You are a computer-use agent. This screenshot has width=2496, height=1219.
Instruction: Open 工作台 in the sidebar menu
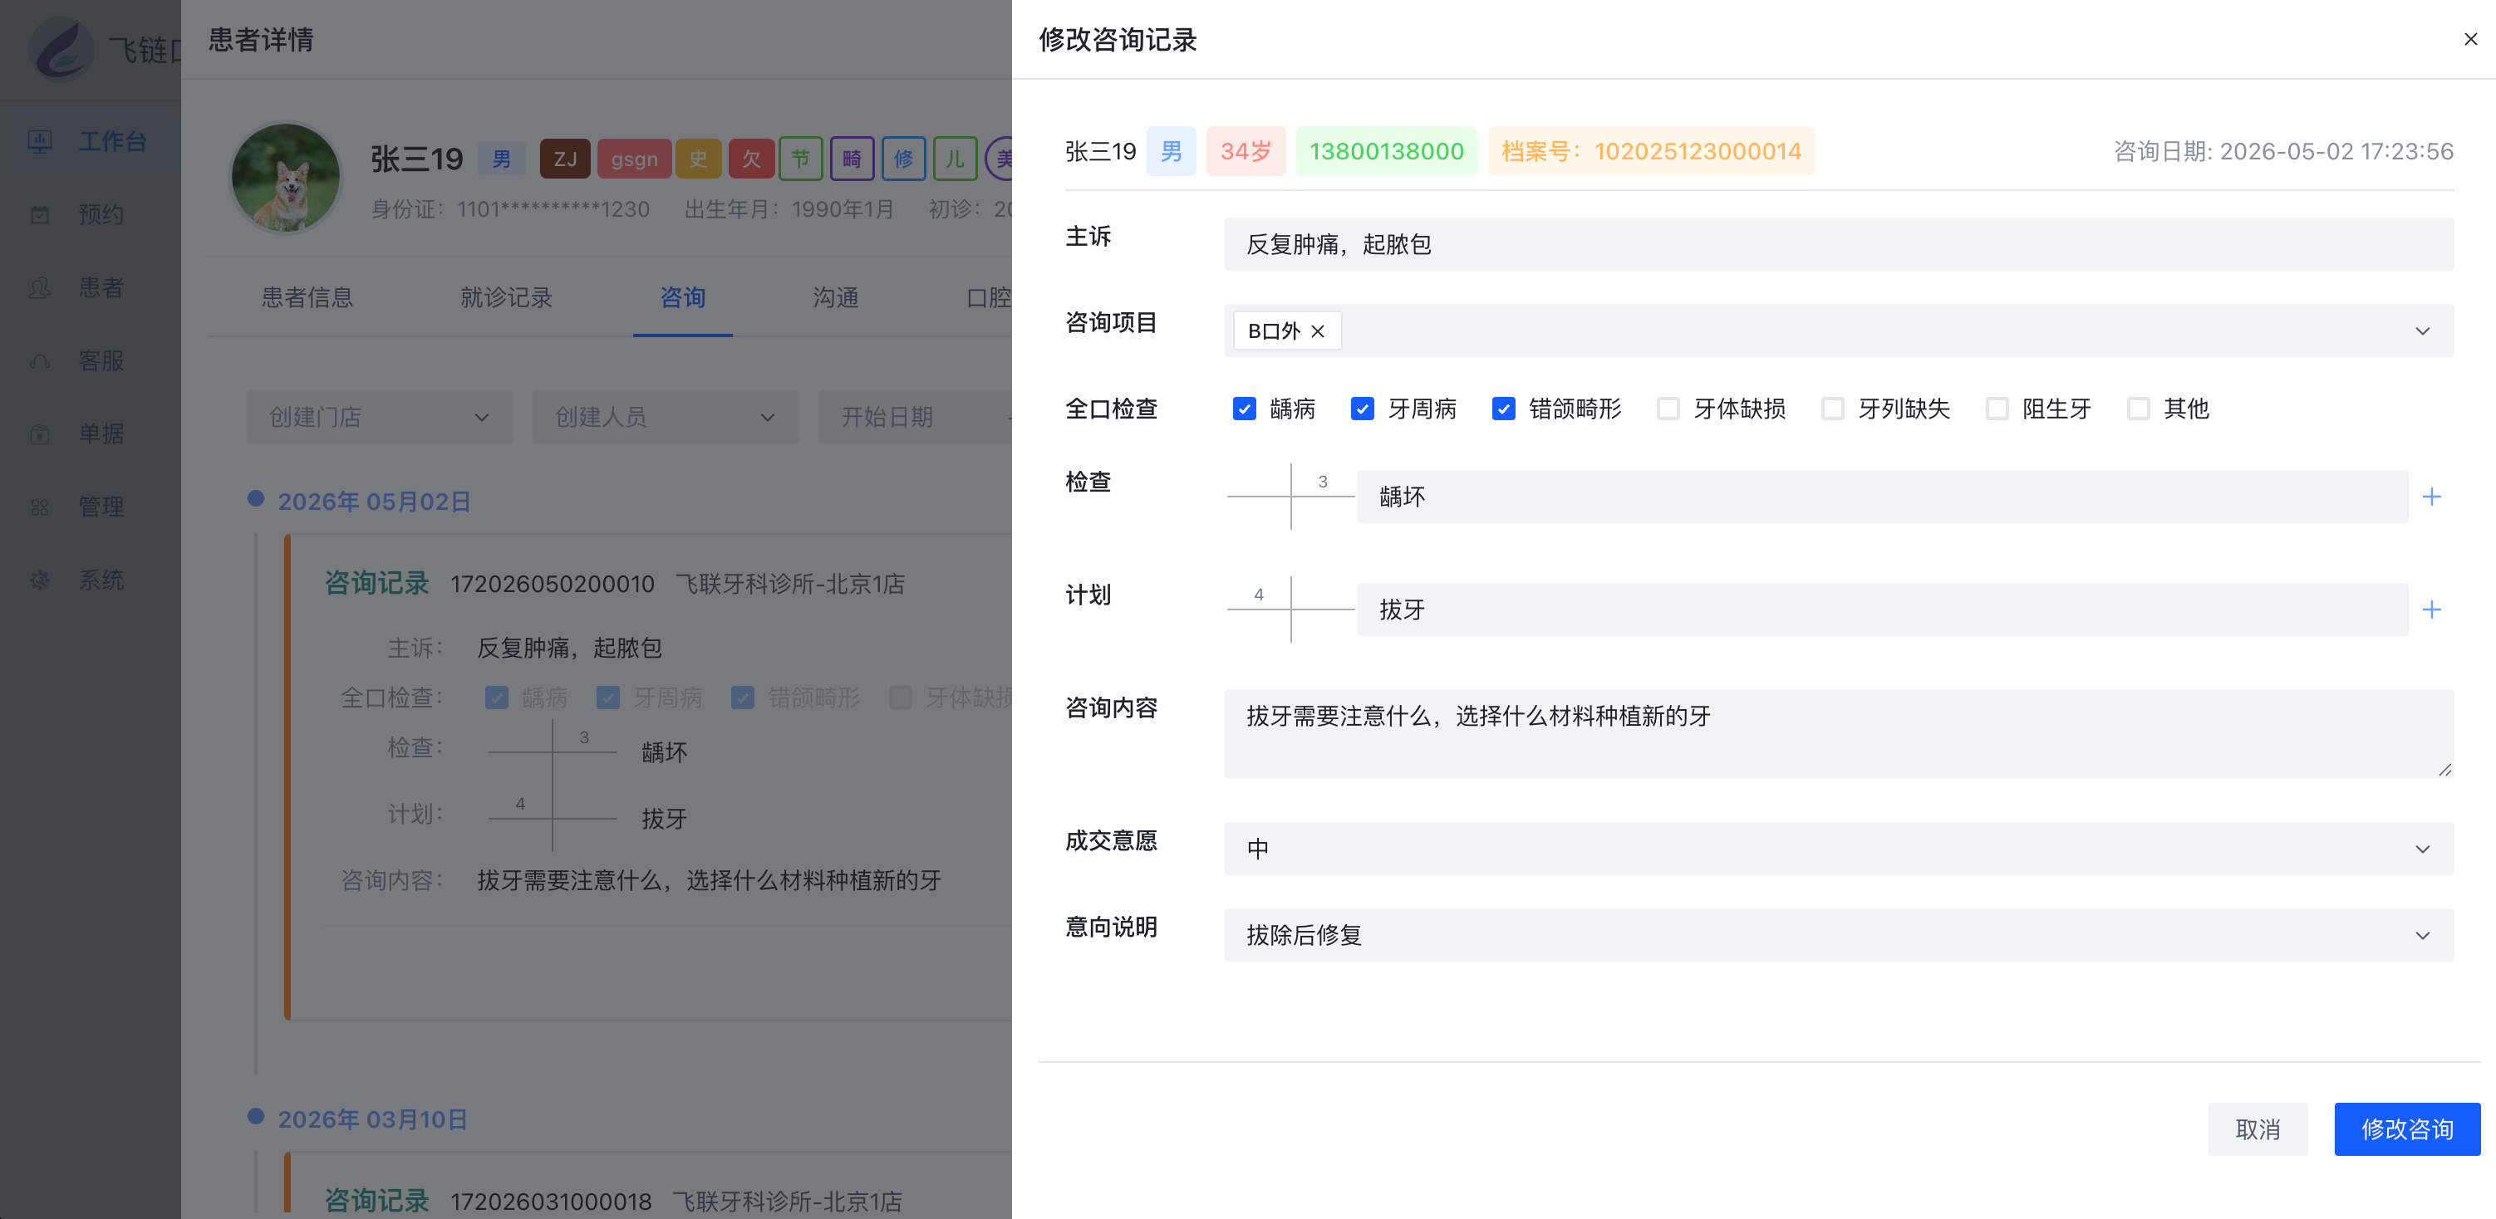90,141
